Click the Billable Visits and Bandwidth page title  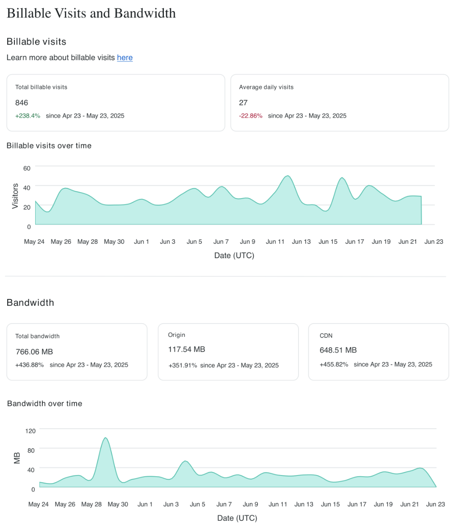pos(91,13)
